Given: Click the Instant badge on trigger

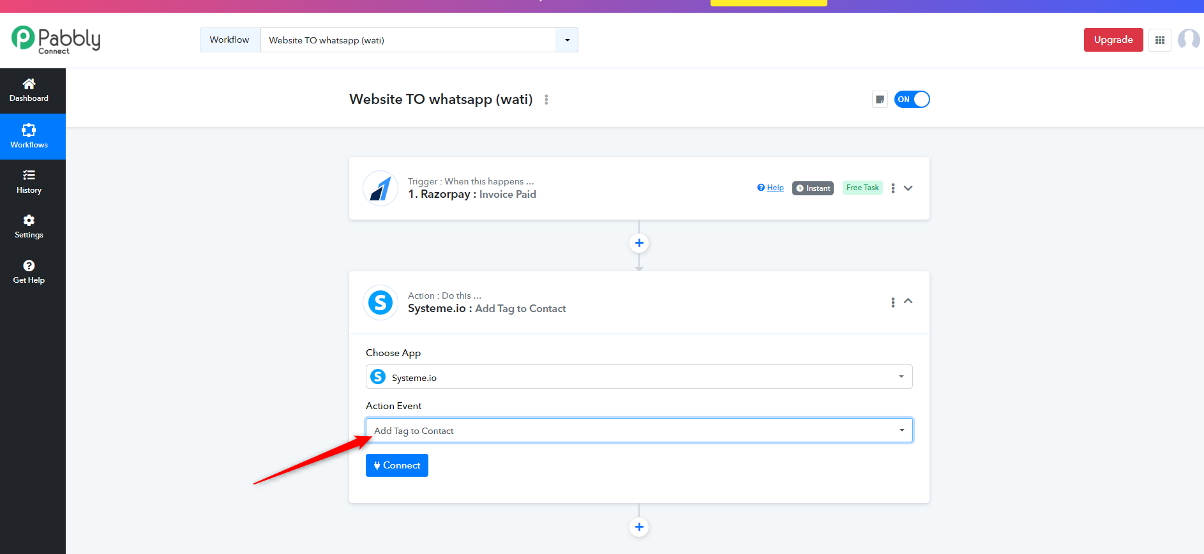Looking at the screenshot, I should pyautogui.click(x=813, y=188).
